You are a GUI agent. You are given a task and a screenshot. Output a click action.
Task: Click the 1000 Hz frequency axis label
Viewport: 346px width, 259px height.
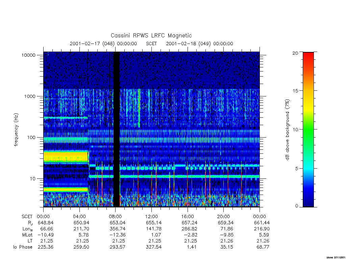pyautogui.click(x=30, y=96)
